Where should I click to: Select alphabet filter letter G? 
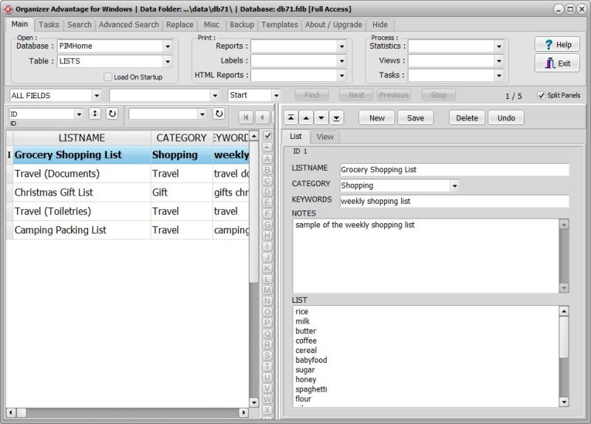[x=267, y=225]
